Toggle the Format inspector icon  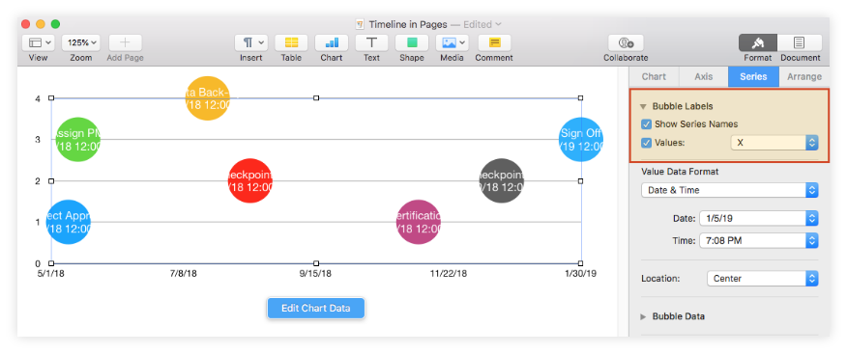click(x=758, y=42)
